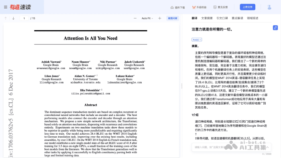Expand the Auto Fit zoom dropdown
The width and height of the screenshot is (281, 158).
[147, 18]
